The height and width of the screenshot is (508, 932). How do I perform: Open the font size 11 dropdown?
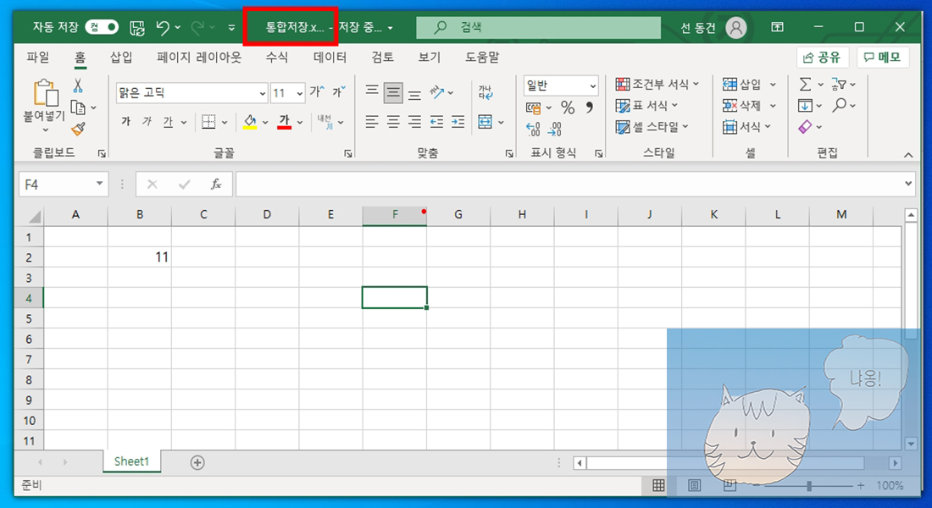(300, 93)
